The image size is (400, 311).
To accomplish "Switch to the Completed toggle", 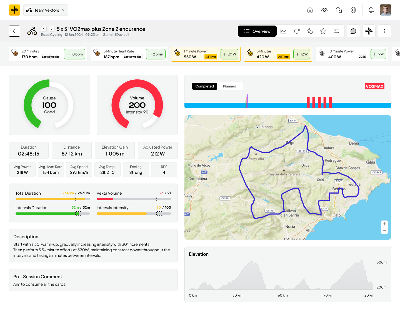I will click(204, 86).
